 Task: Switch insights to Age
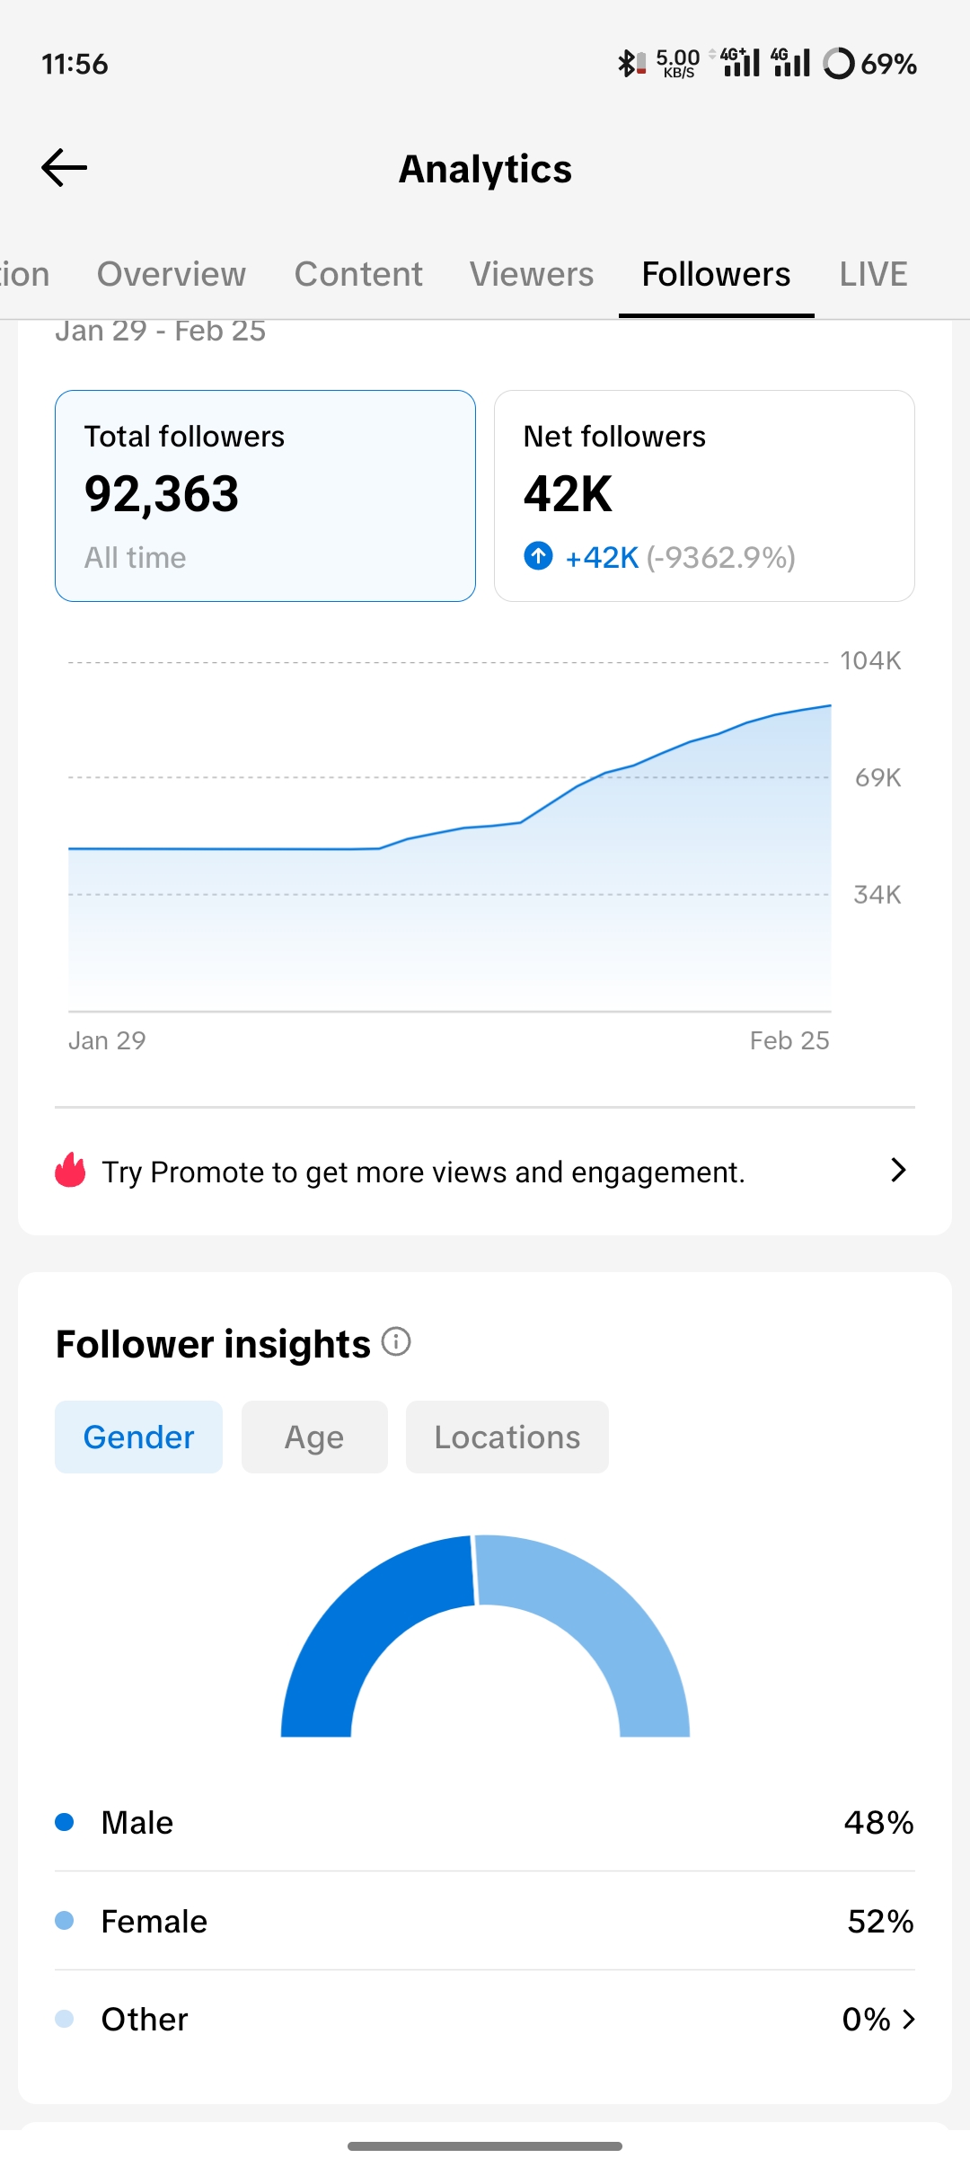[x=314, y=1437]
